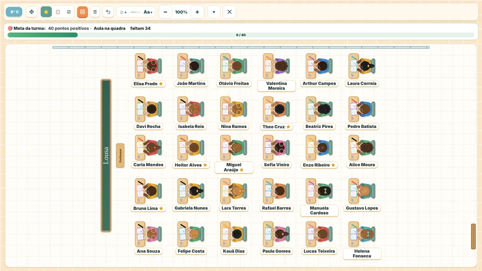The height and width of the screenshot is (271, 482).
Task: Click the Arthur Campos name label
Action: pos(319,84)
